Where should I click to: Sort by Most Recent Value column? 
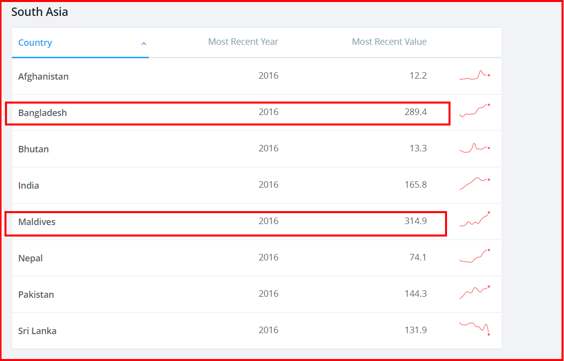pyautogui.click(x=389, y=42)
